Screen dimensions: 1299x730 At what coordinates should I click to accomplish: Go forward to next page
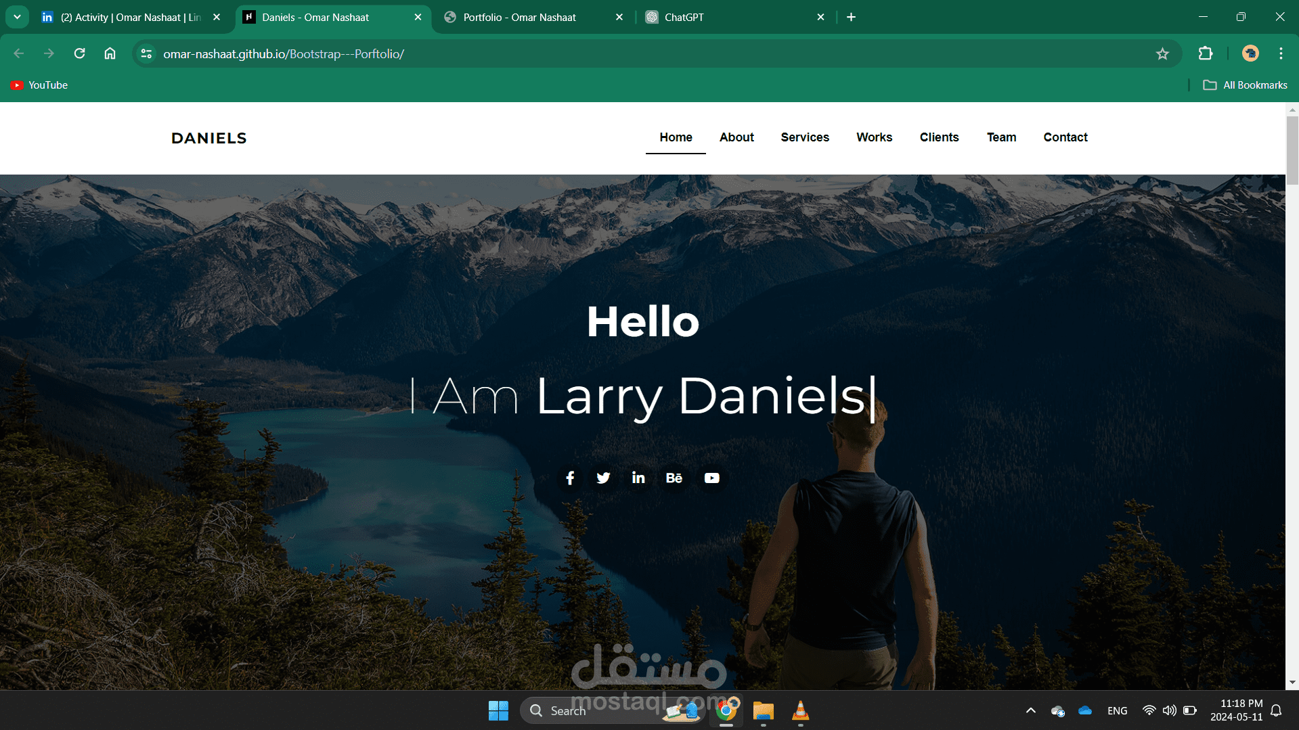click(x=49, y=53)
